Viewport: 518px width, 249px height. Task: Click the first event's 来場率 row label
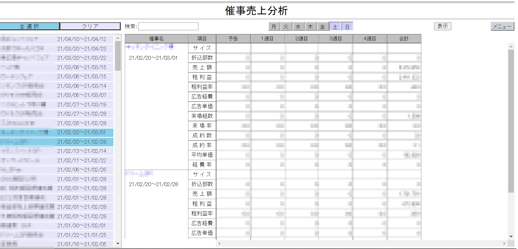[202, 126]
